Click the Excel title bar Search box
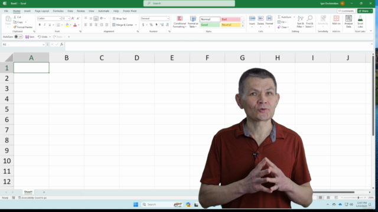The width and height of the screenshot is (378, 212). coord(189,4)
